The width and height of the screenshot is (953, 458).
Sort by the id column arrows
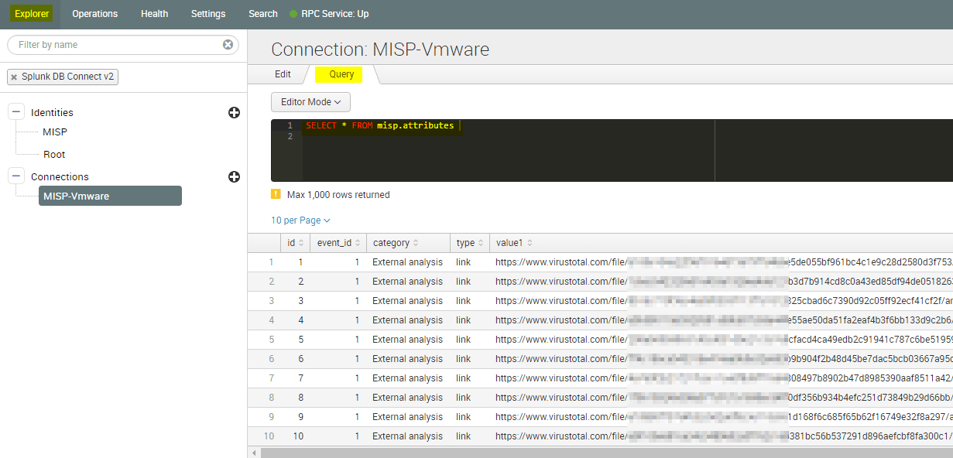301,243
